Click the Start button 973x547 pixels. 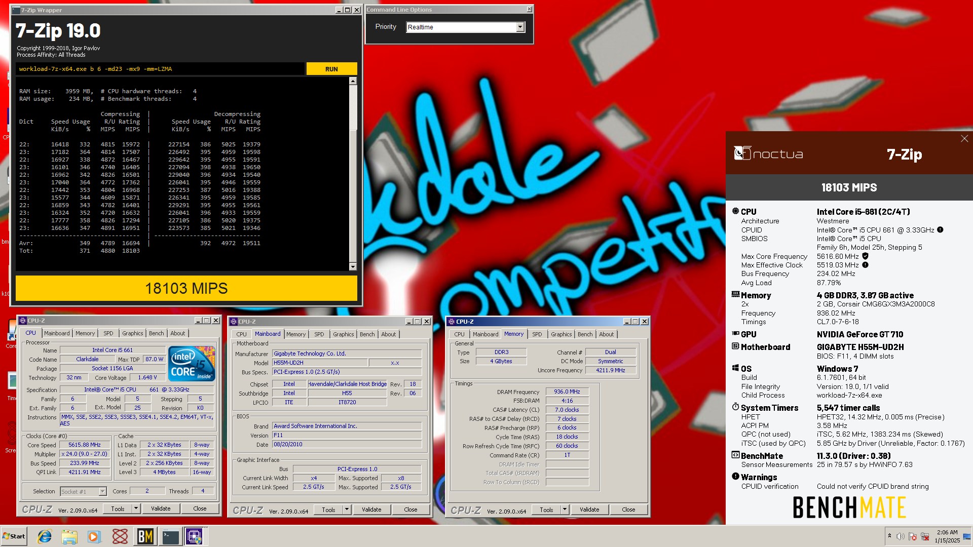14,536
